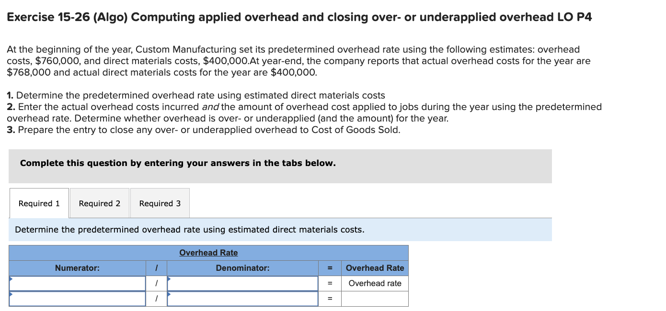Click the Denominator column header
The height and width of the screenshot is (311, 666).
[x=242, y=268]
